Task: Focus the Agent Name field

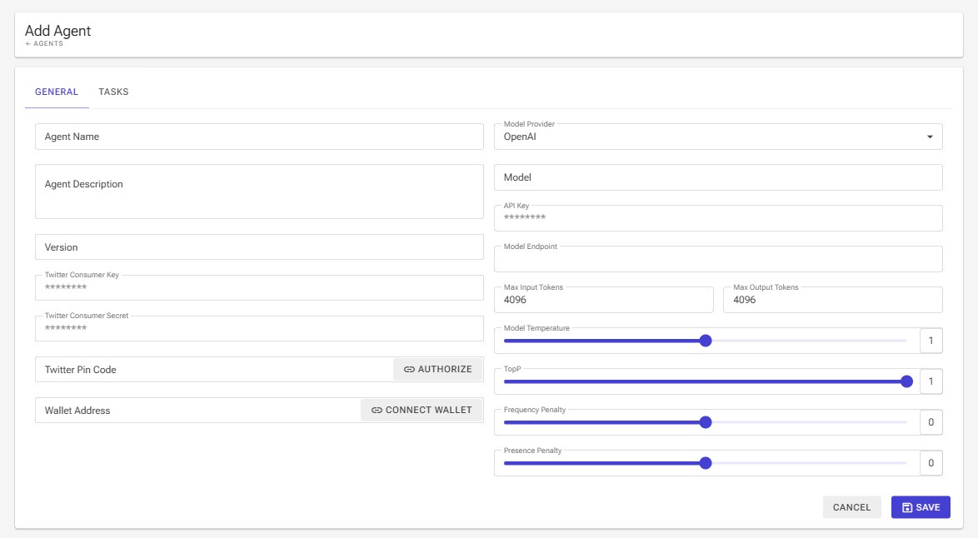Action: 258,137
